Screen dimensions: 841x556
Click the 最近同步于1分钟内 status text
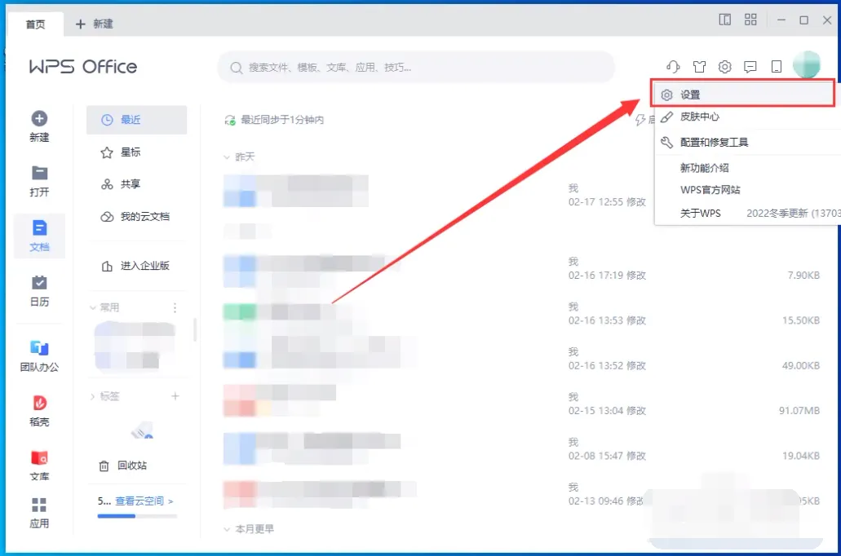pyautogui.click(x=282, y=120)
